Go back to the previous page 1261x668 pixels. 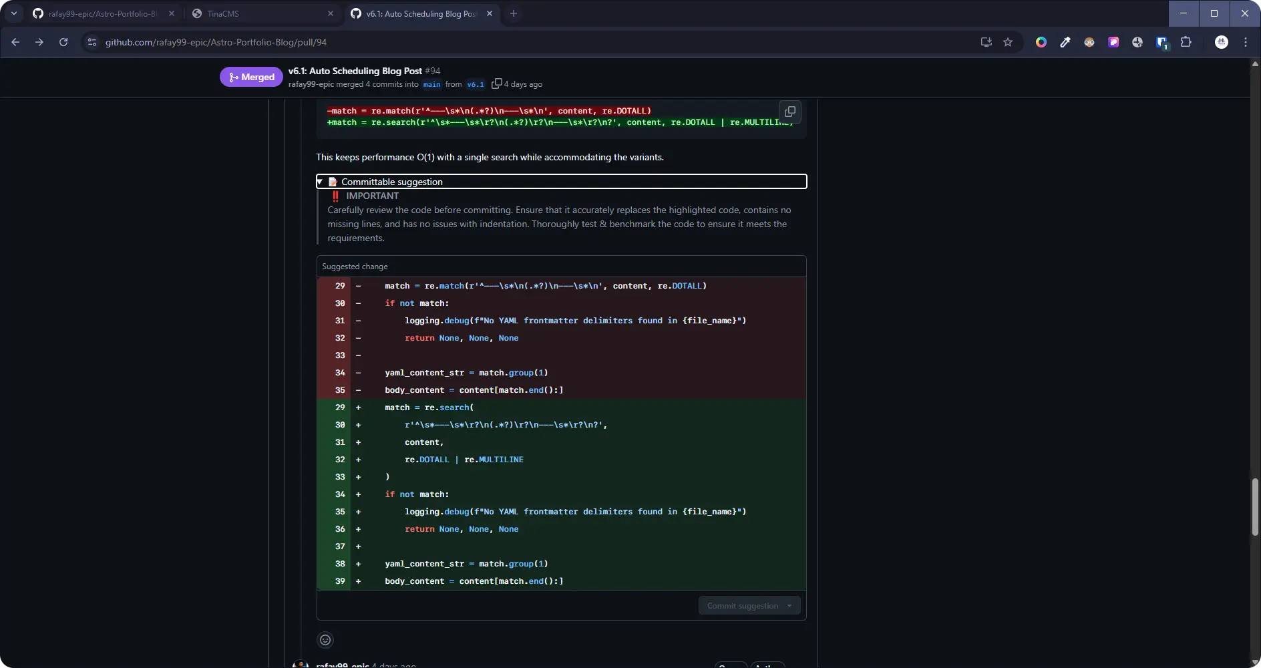tap(15, 42)
